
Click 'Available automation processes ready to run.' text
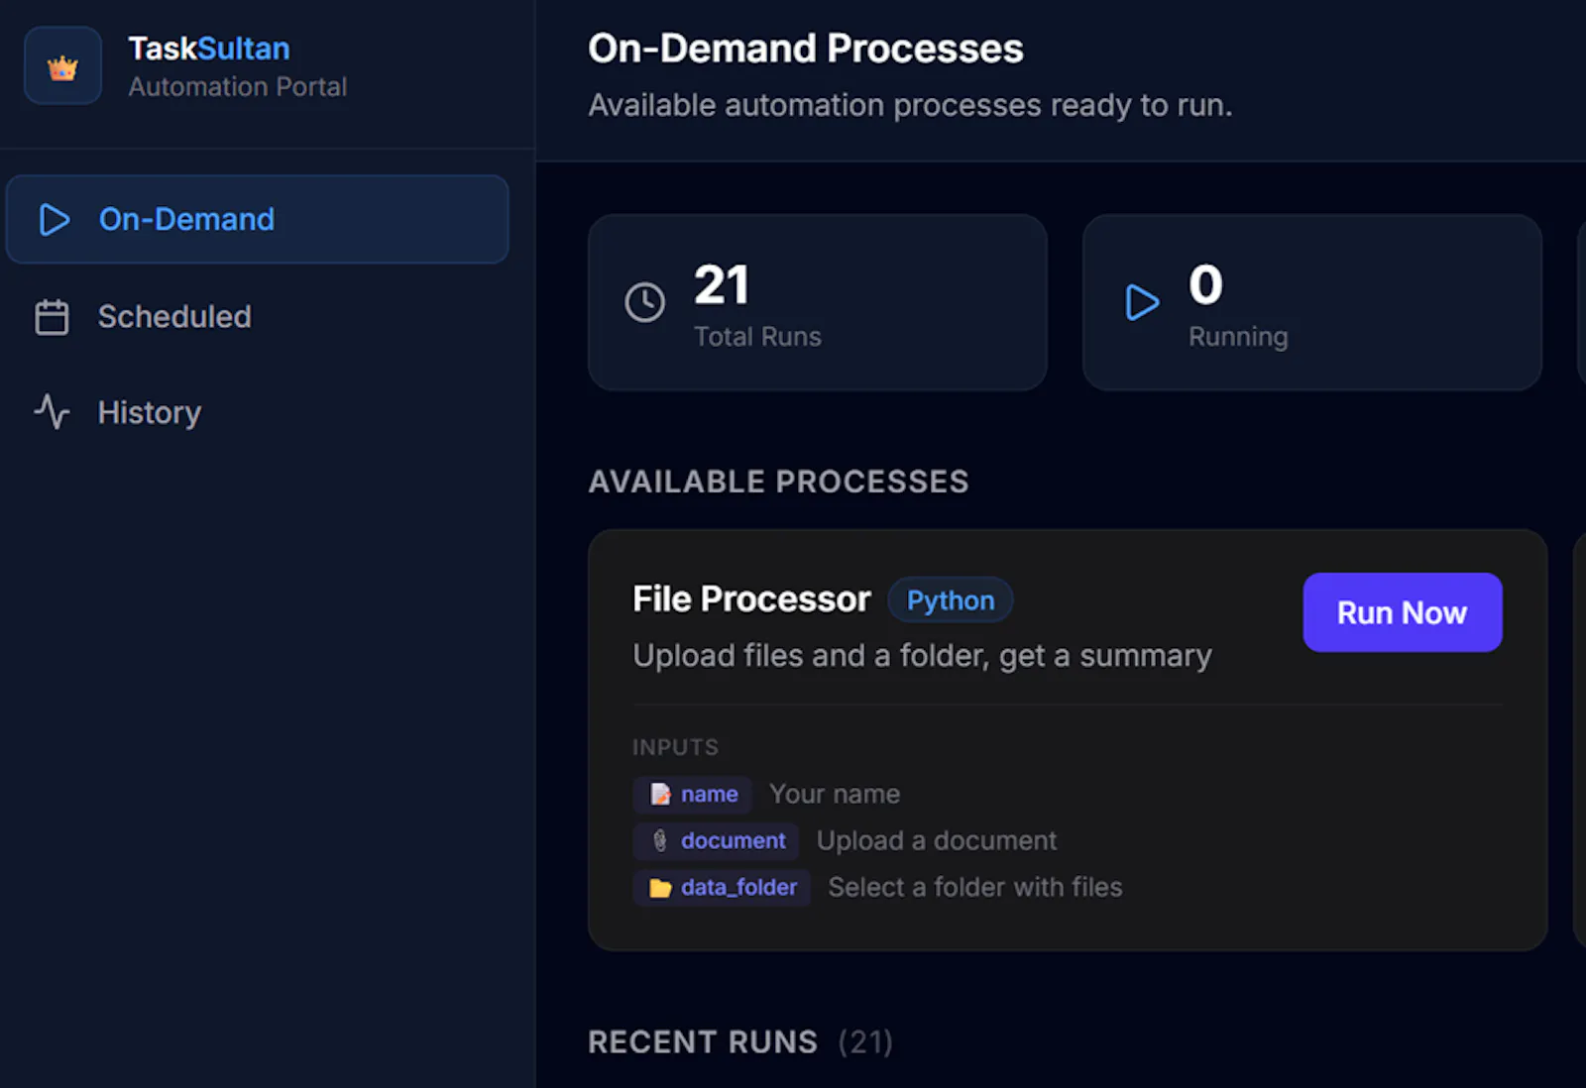(x=910, y=105)
